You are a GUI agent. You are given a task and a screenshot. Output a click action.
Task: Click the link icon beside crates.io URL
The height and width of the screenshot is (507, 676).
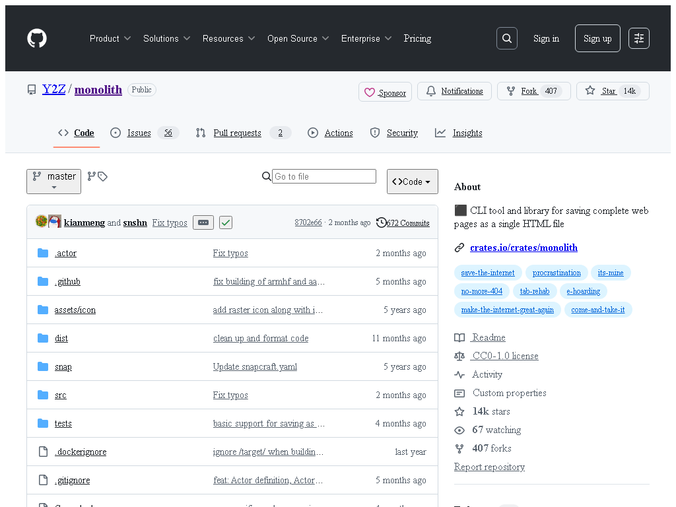pos(459,248)
